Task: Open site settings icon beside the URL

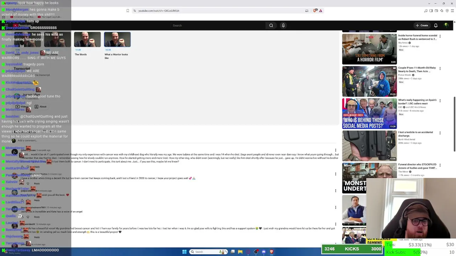Action: click(x=134, y=11)
